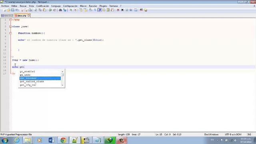Open the Plugins menu

(x=103, y=6)
